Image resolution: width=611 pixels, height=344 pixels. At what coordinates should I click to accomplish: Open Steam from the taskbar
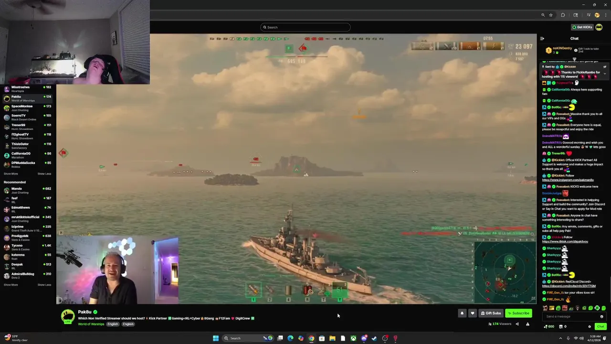(x=374, y=338)
